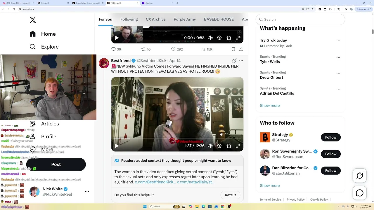Click the Grok icon on Bestfriend post
Image resolution: width=374 pixels, height=210 pixels.
click(x=234, y=61)
